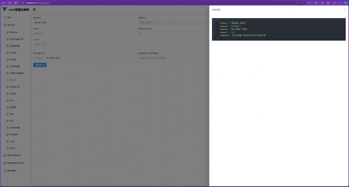Click the "demo4": "122451" line

pos(230,26)
